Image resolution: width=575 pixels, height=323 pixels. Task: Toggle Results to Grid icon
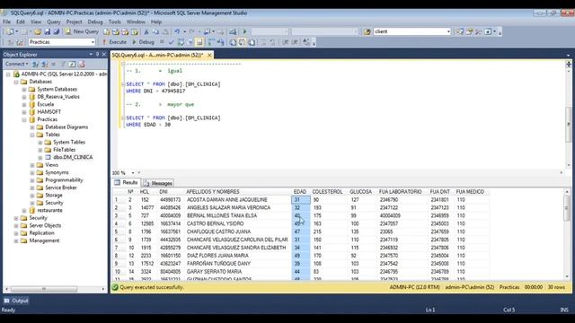(x=242, y=42)
